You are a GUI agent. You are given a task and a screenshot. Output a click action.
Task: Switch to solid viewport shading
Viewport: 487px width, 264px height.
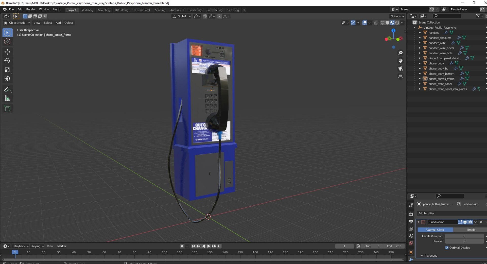coord(387,23)
